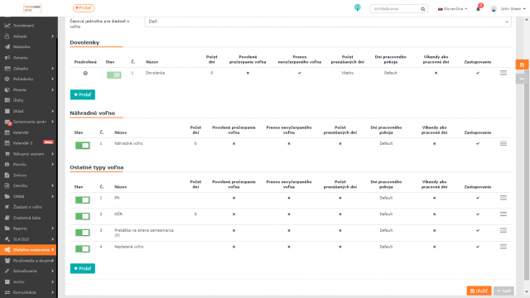
Task: Toggle the Neplatené voľno status switch
Action: click(x=83, y=249)
